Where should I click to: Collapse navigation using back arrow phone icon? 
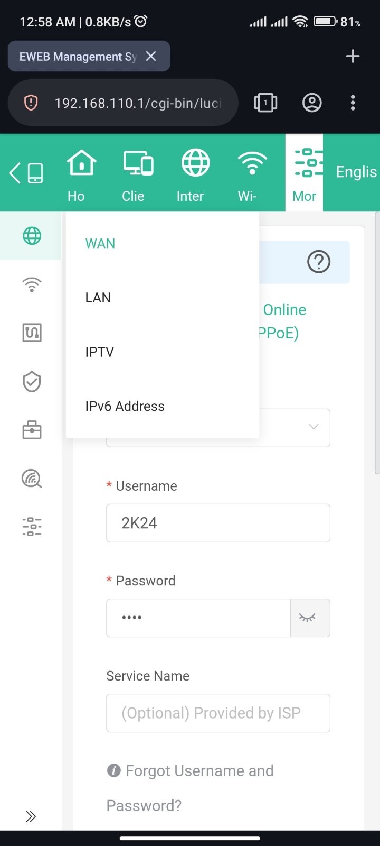pos(26,173)
